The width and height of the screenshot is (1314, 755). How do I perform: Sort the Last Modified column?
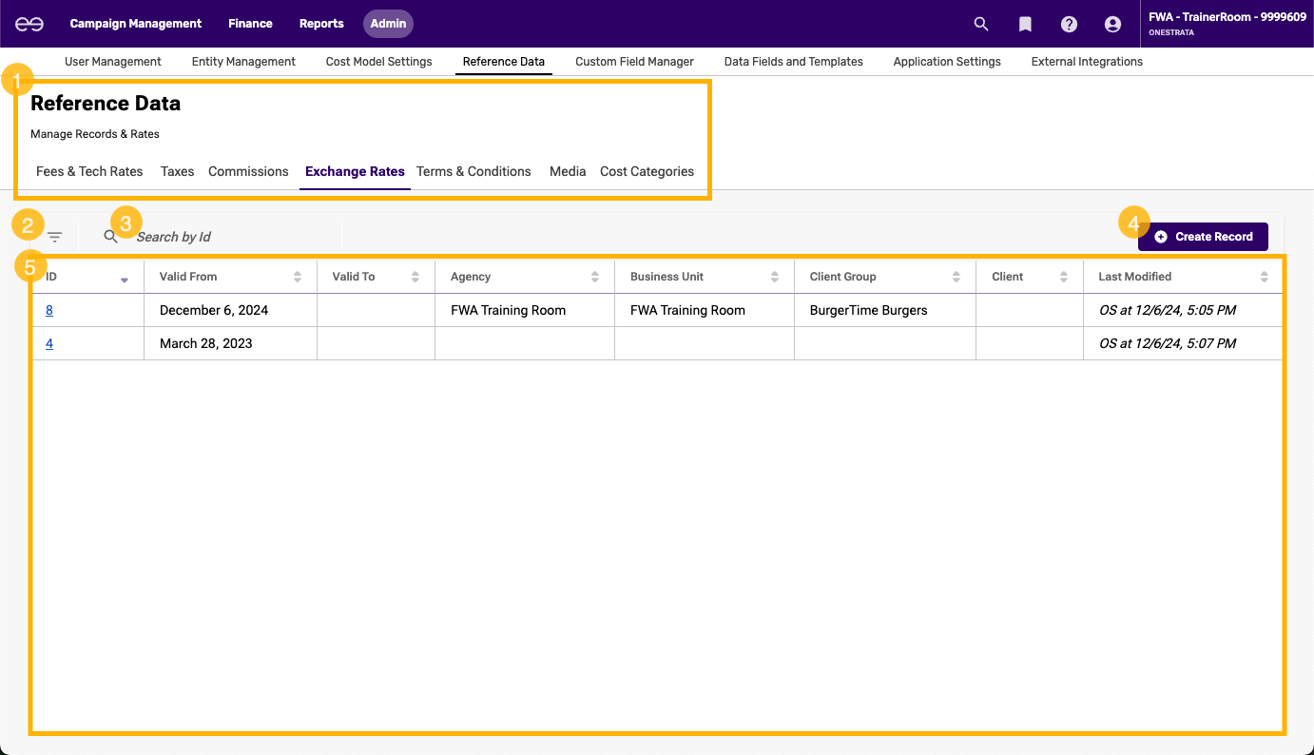click(1264, 277)
